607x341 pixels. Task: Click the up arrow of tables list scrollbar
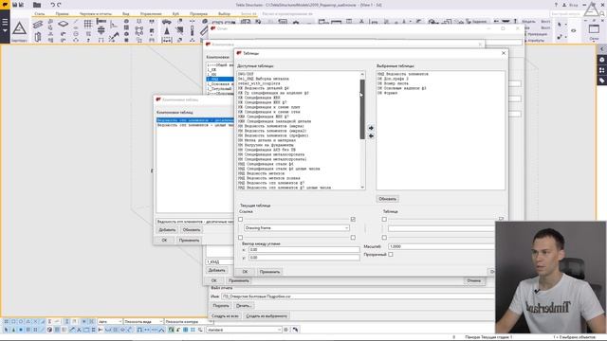pos(362,74)
